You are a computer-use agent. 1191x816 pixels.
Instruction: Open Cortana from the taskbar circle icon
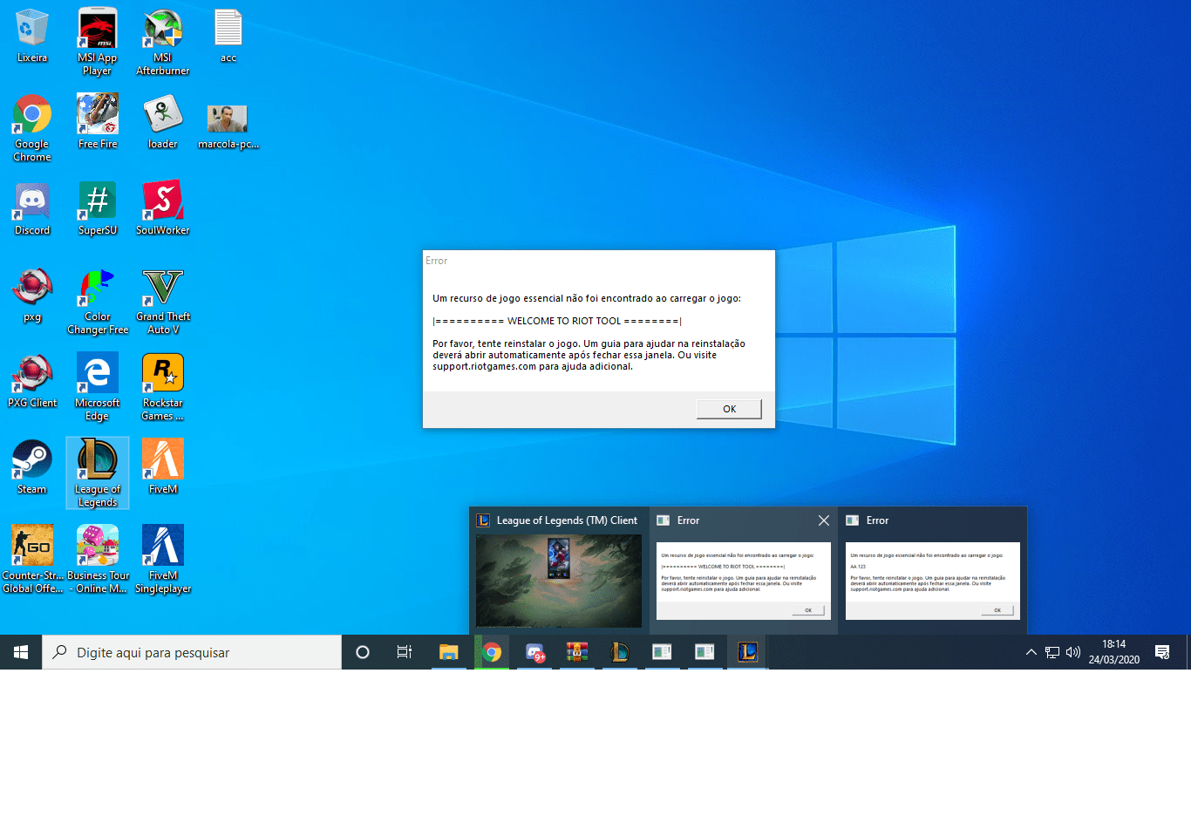(363, 652)
